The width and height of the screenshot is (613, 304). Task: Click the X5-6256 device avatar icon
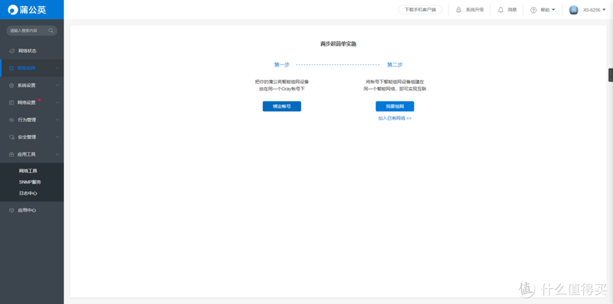pos(573,10)
